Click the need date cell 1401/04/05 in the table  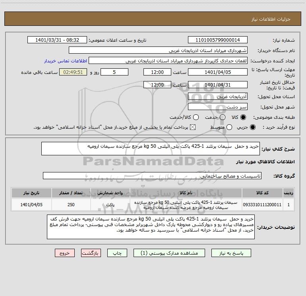31,205
